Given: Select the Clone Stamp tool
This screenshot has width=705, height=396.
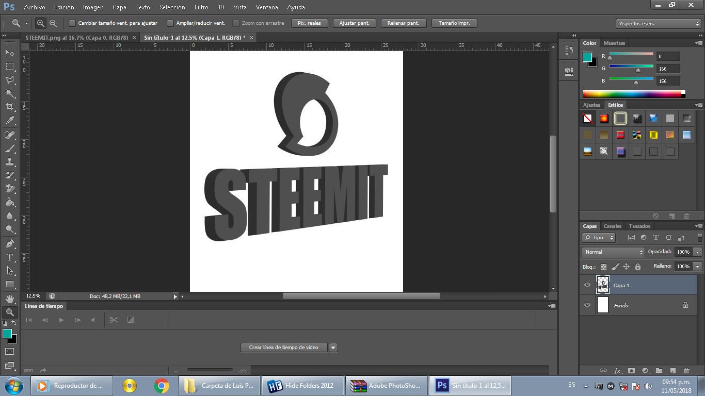Looking at the screenshot, I should click(10, 162).
